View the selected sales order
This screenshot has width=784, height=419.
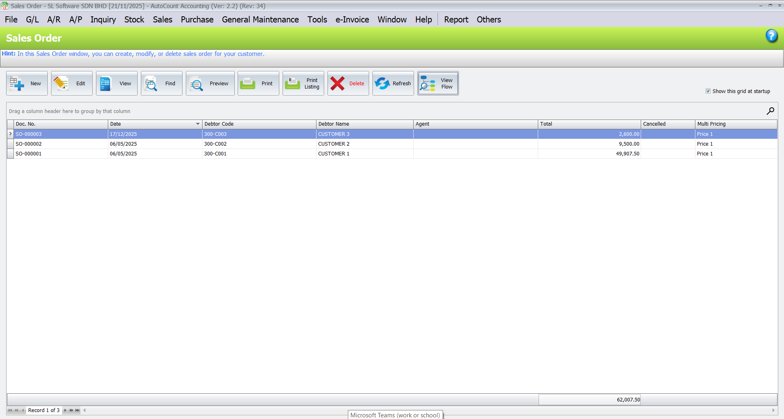pyautogui.click(x=116, y=83)
